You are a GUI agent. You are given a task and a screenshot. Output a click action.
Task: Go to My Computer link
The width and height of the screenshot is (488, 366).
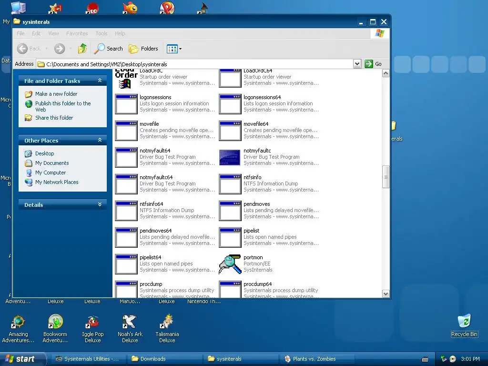tap(51, 173)
